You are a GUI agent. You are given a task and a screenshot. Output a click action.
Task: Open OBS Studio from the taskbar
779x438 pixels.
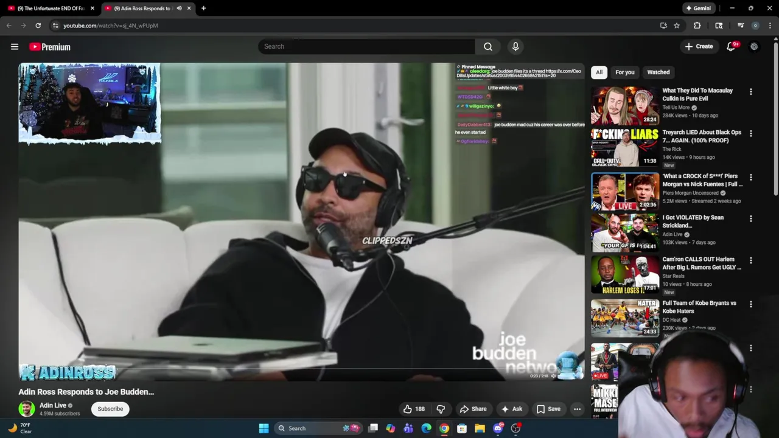(x=515, y=428)
